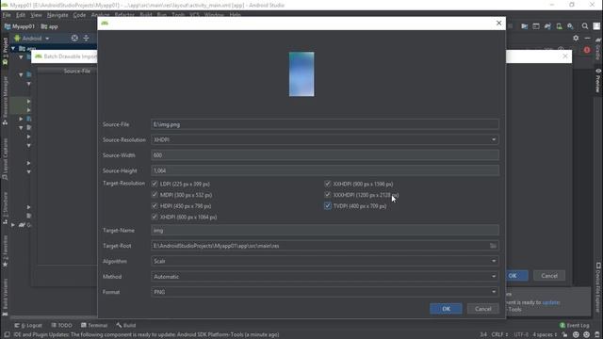Click the Search Everywhere magnifier icon
The image size is (603, 339).
pyautogui.click(x=584, y=26)
